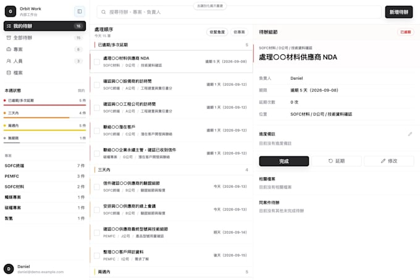Focus the 搜尋待辦 search field

(x=239, y=12)
